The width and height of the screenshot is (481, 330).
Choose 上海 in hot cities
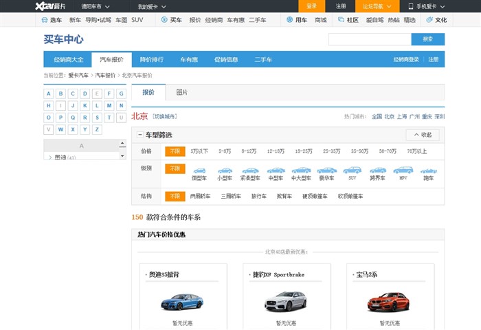coord(401,117)
